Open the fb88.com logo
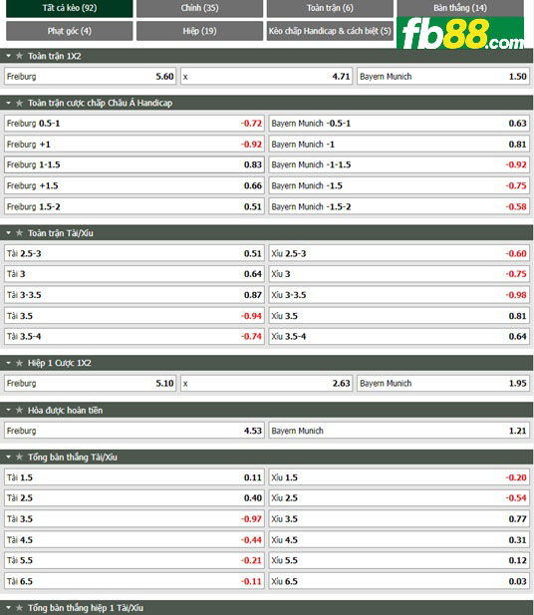Screen dimensions: 534x615 [x=460, y=33]
